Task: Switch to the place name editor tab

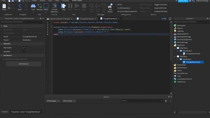Action: click(x=60, y=19)
